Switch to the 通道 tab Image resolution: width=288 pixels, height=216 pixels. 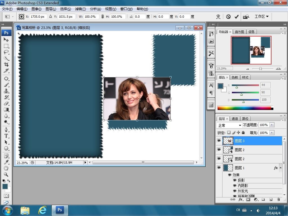(235, 119)
